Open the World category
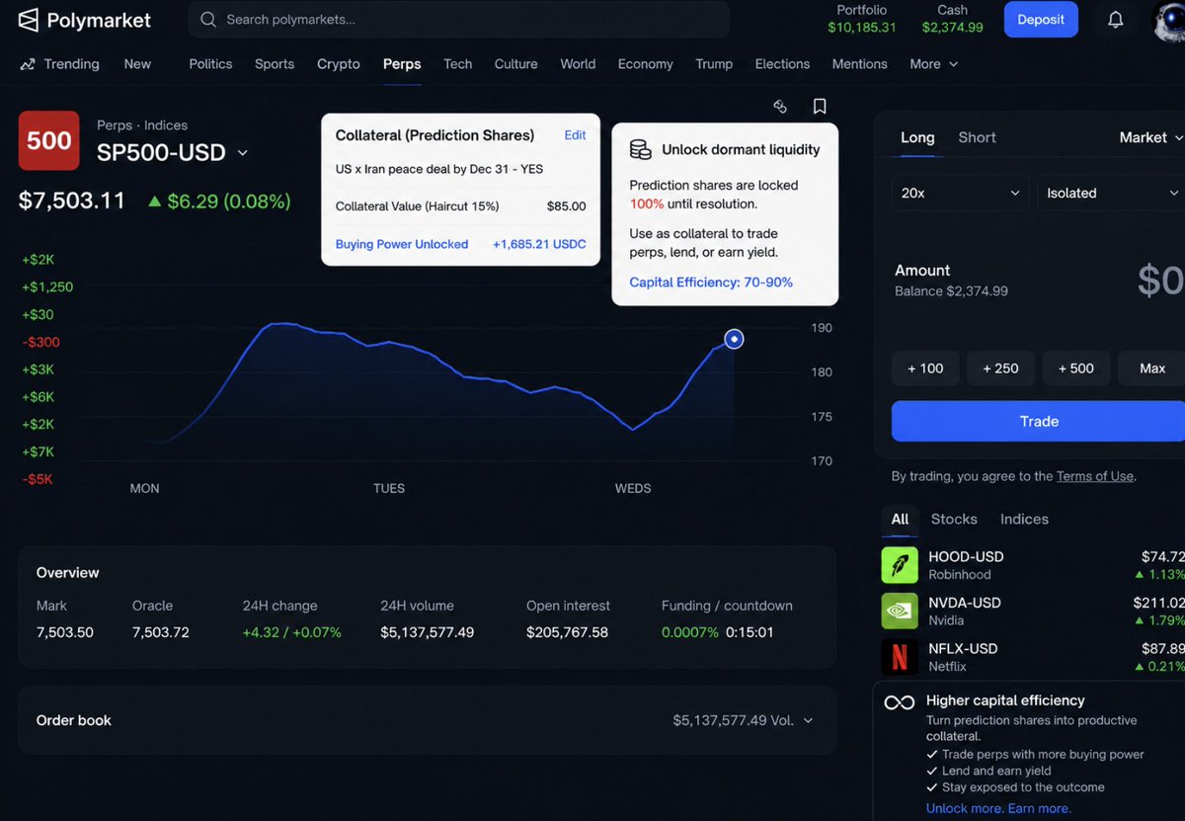 [578, 64]
